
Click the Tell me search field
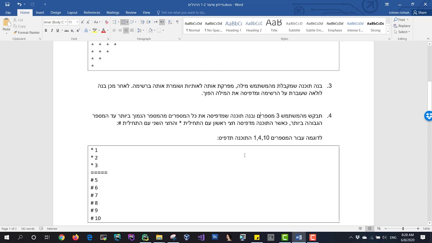pos(183,12)
